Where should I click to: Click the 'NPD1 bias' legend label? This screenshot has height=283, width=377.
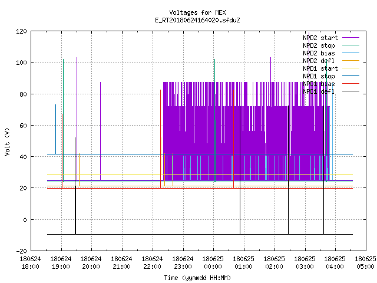pyautogui.click(x=319, y=84)
